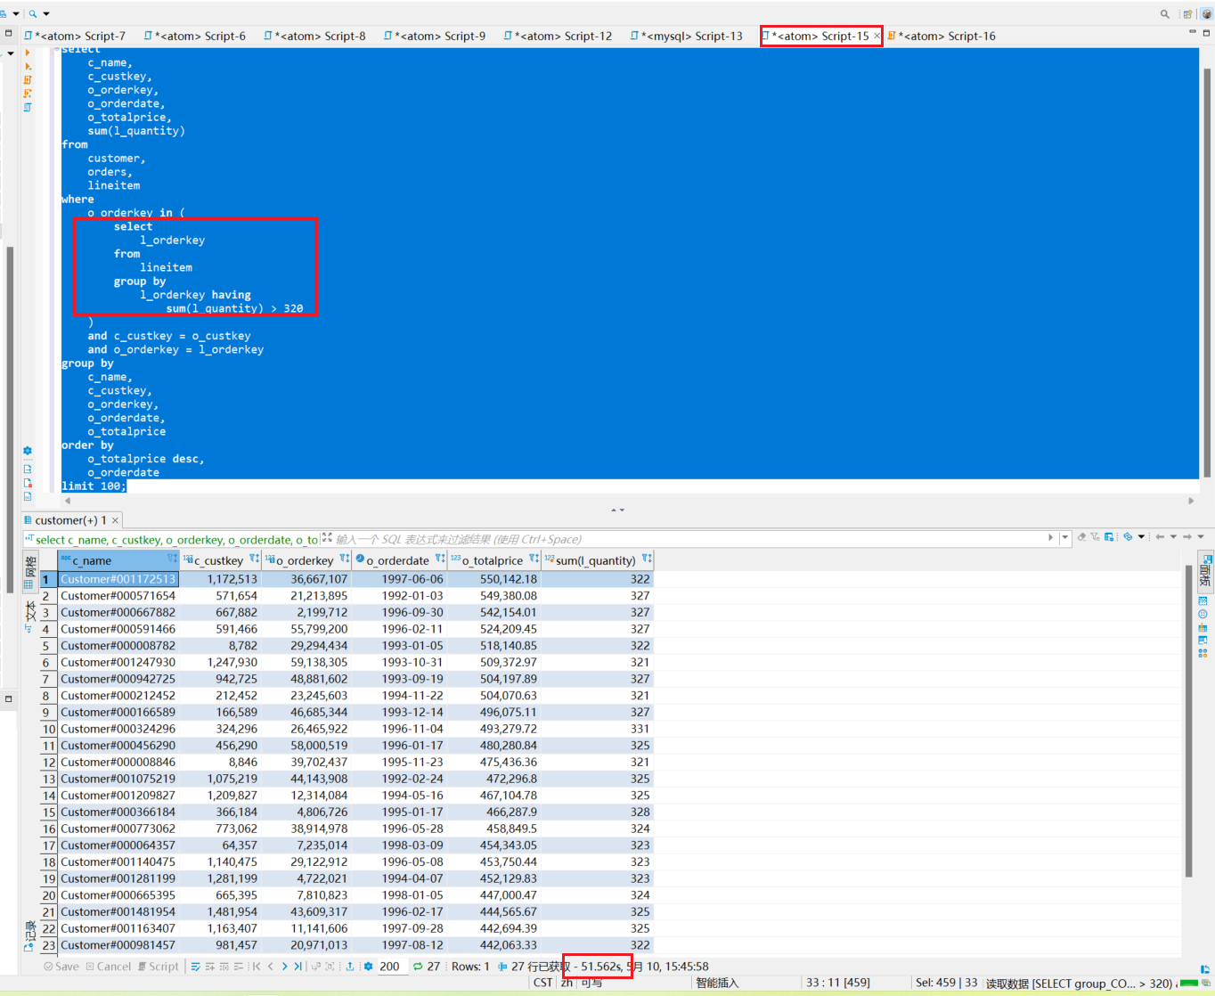Click the sum(l_quantity) column header

595,560
